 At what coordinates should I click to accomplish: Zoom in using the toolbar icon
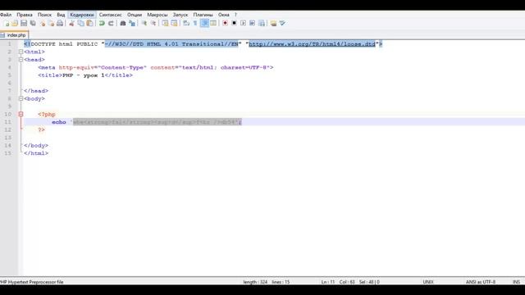click(144, 23)
